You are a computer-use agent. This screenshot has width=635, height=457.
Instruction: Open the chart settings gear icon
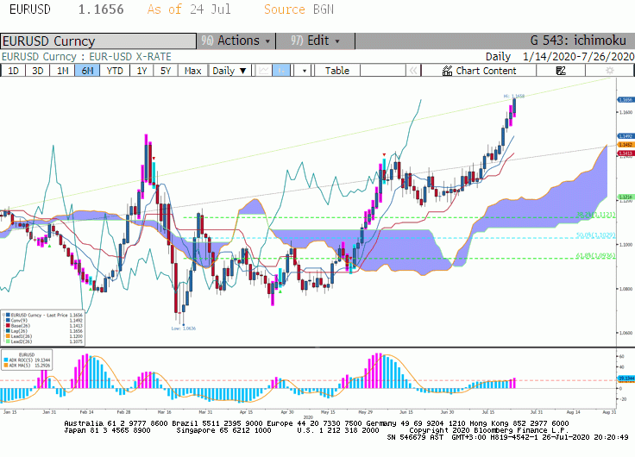609,71
